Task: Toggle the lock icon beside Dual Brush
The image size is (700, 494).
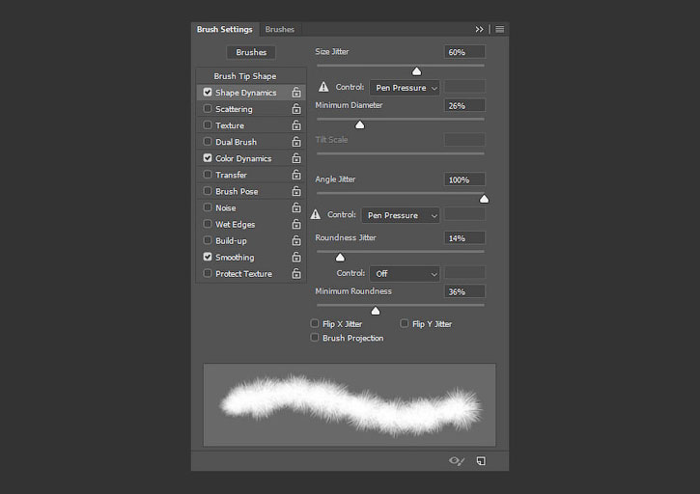Action: pyautogui.click(x=296, y=142)
